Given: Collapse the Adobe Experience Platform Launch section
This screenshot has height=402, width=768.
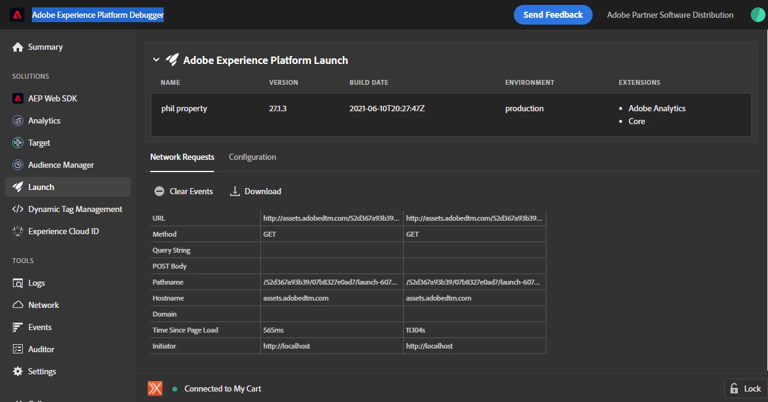Looking at the screenshot, I should (156, 60).
